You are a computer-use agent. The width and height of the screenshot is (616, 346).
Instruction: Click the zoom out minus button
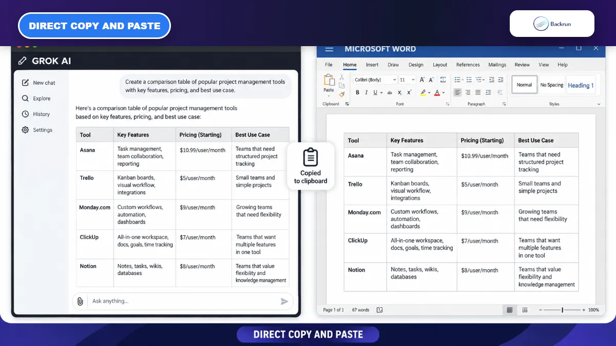[x=541, y=310]
